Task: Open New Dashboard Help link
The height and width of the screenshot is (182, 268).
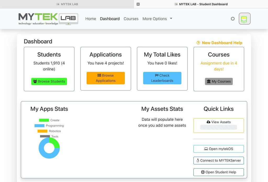Action: tap(219, 43)
